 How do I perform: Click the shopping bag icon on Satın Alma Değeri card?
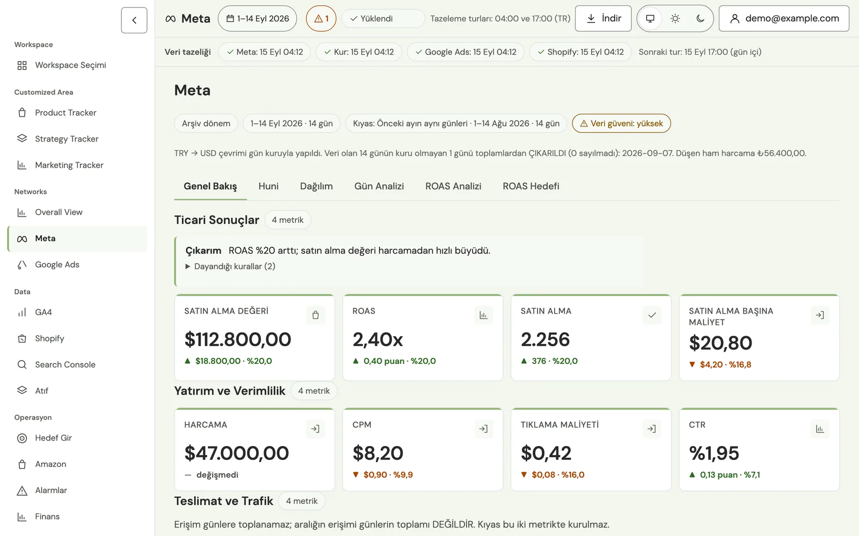tap(316, 315)
